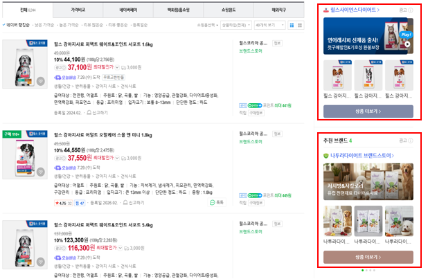Click 상품 더보기 button in 힐스 ad panel

pyautogui.click(x=368, y=111)
